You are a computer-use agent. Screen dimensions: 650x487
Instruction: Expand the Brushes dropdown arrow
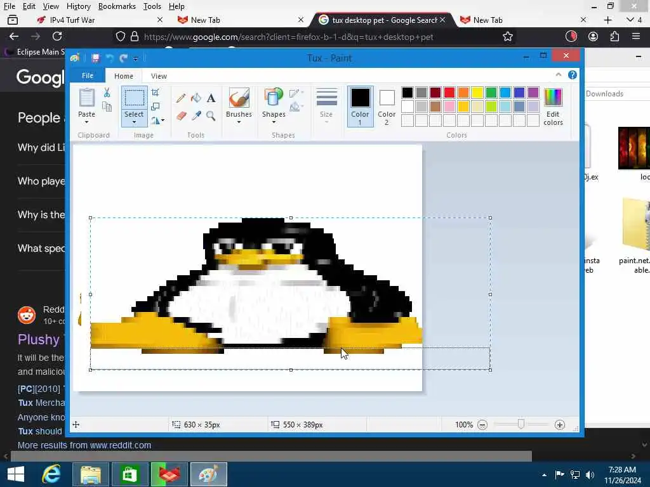pyautogui.click(x=239, y=122)
